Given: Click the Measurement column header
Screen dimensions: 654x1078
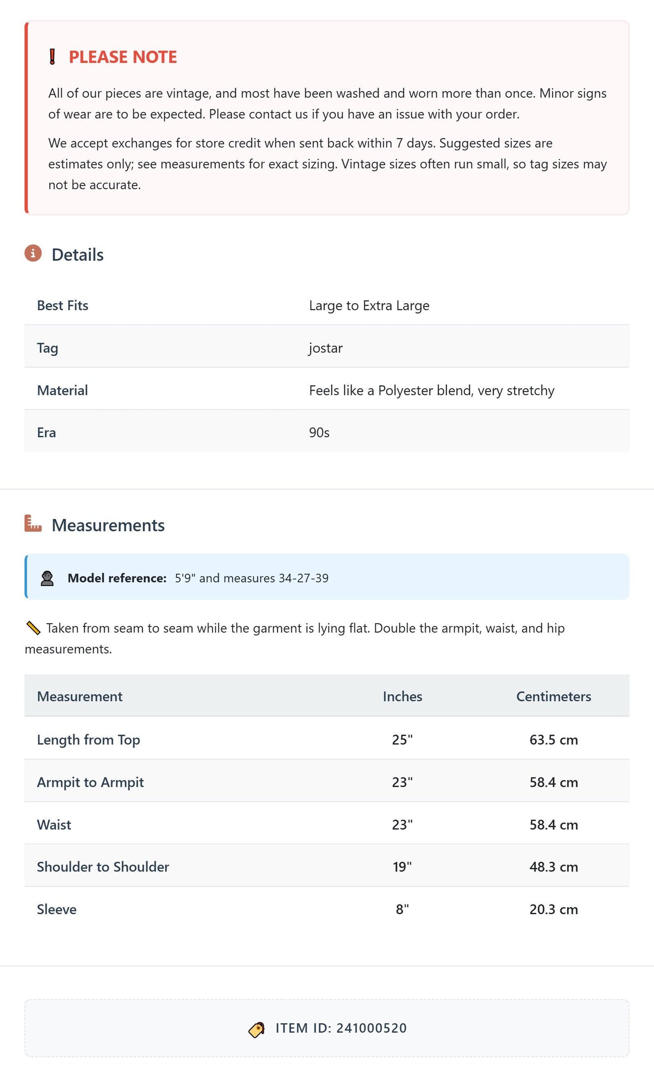Looking at the screenshot, I should (x=80, y=696).
